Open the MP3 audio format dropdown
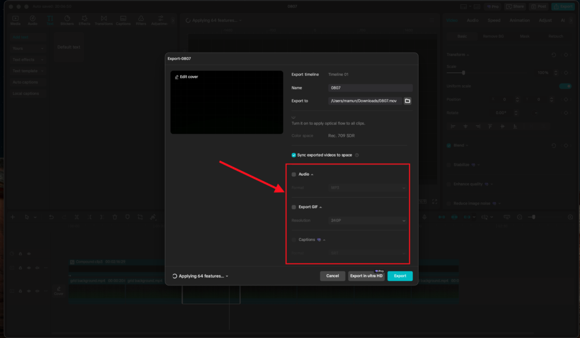 tap(368, 188)
